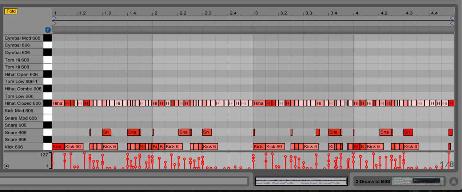462x192 pixels.
Task: Select the 'Kick 60' note in bar 1
Action: (x=73, y=147)
